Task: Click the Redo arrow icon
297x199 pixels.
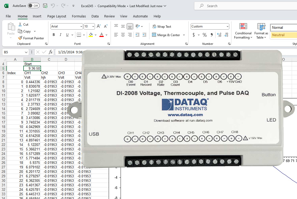Action: pyautogui.click(x=63, y=6)
